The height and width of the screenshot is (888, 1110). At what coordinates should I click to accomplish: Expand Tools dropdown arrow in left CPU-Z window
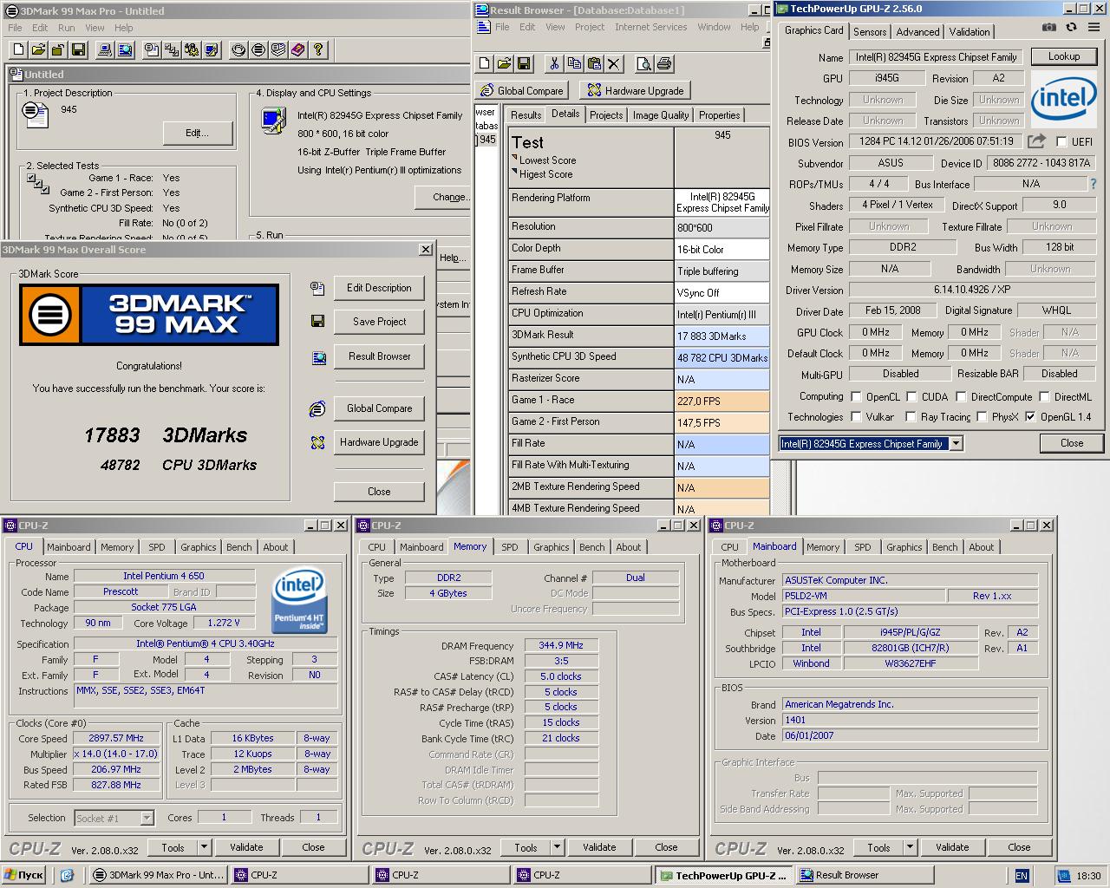[x=205, y=847]
